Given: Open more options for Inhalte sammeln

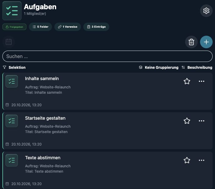Looking at the screenshot, I should (x=202, y=81).
